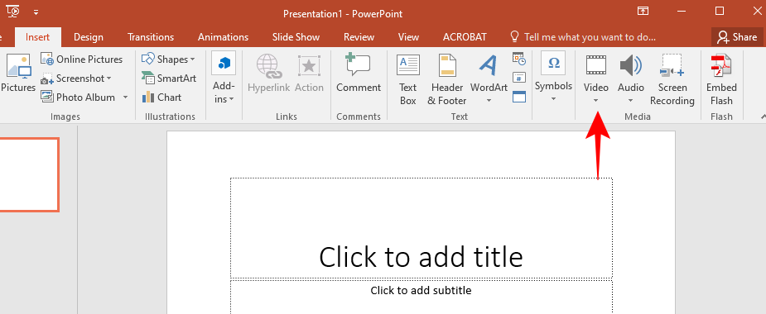Expand the Audio dropdown arrow
766x314 pixels.
[x=631, y=101]
